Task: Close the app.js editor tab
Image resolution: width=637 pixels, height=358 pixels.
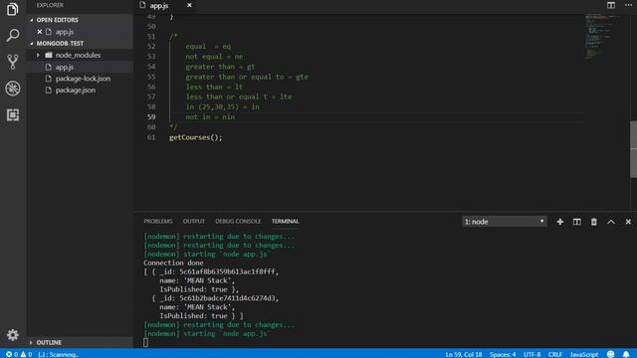Action: point(189,5)
